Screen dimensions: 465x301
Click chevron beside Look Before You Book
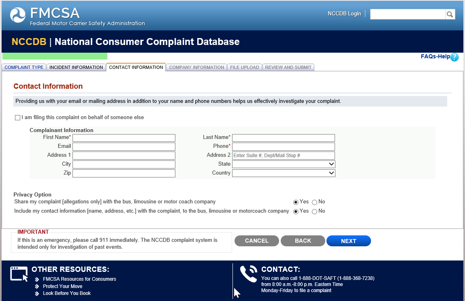37,294
